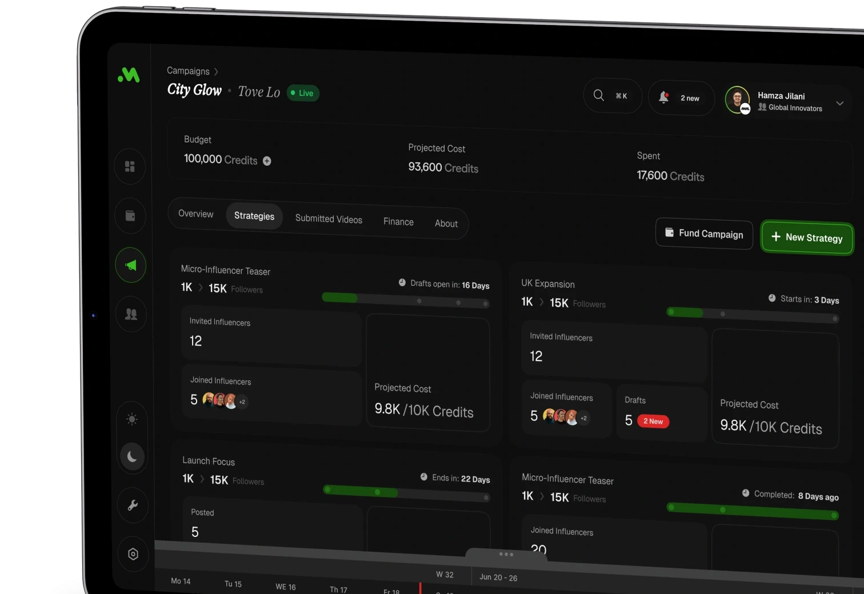Click the 17,600 Credits spent value

click(x=670, y=176)
